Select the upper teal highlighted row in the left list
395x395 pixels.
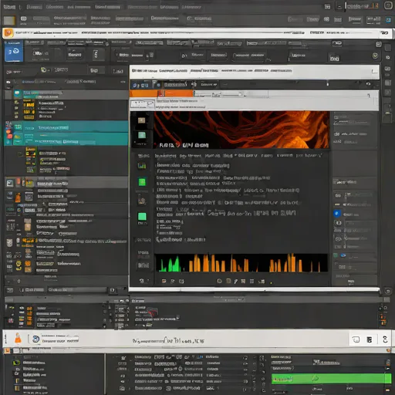[x=66, y=127]
